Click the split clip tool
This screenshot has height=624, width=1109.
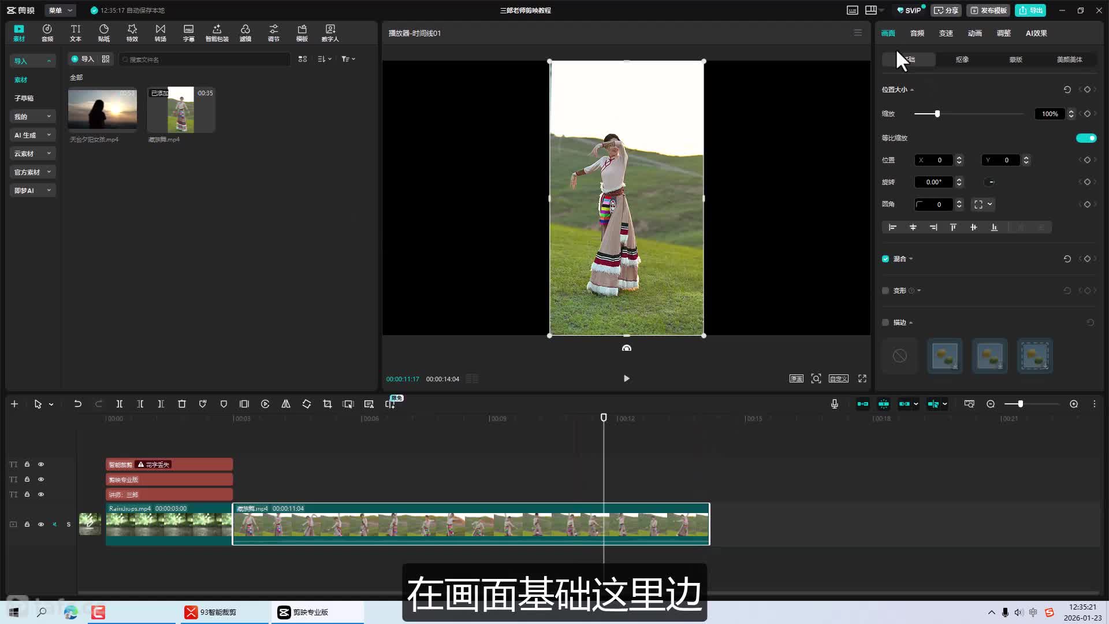119,404
